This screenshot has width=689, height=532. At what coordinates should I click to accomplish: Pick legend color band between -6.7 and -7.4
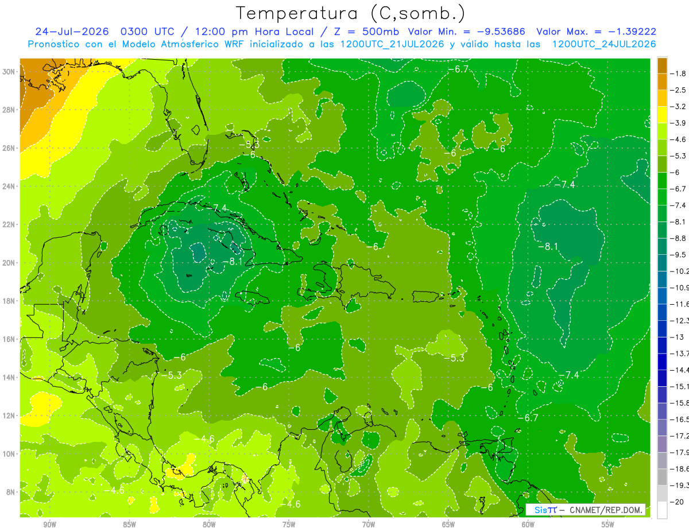coord(662,197)
